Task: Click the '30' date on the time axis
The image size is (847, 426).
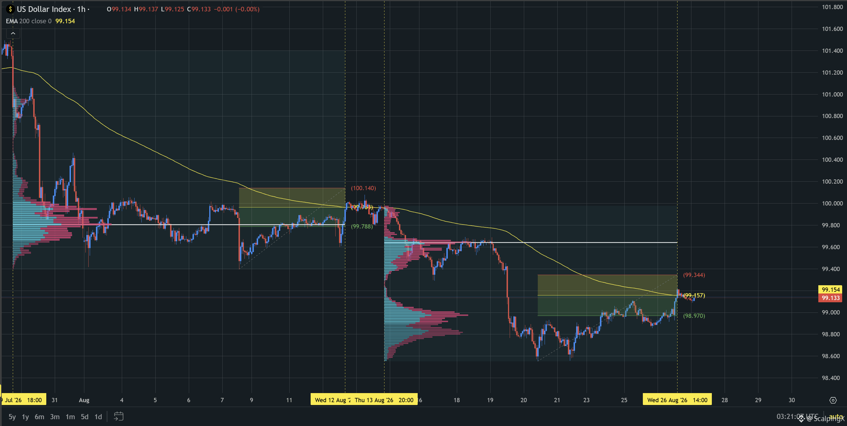Action: point(792,400)
